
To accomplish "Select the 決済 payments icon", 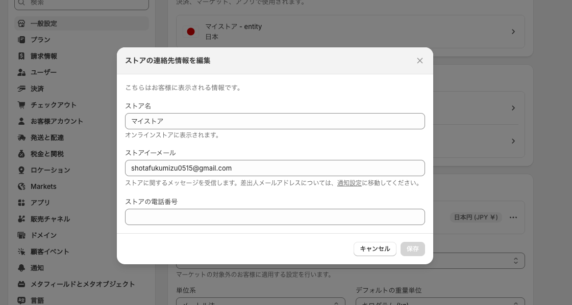I will click(21, 89).
